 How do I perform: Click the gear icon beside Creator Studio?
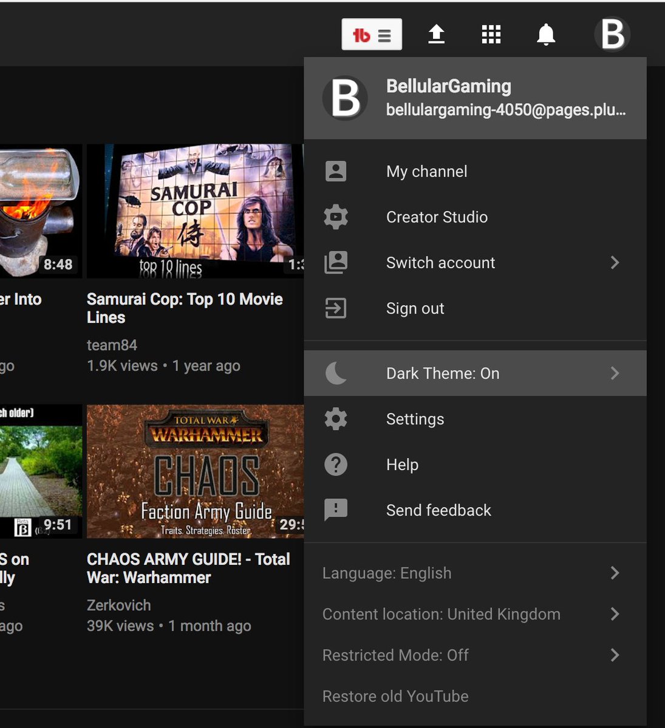click(x=336, y=217)
